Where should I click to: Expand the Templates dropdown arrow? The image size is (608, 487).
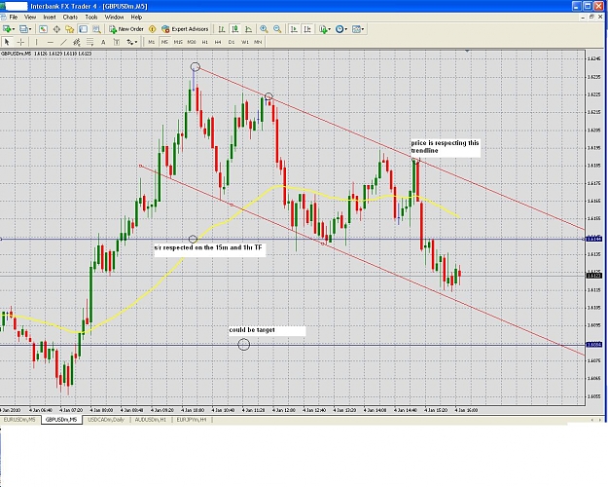[363, 29]
